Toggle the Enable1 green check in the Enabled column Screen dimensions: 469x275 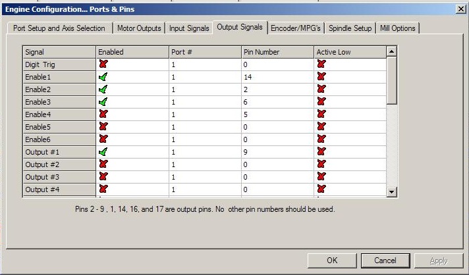tap(103, 77)
